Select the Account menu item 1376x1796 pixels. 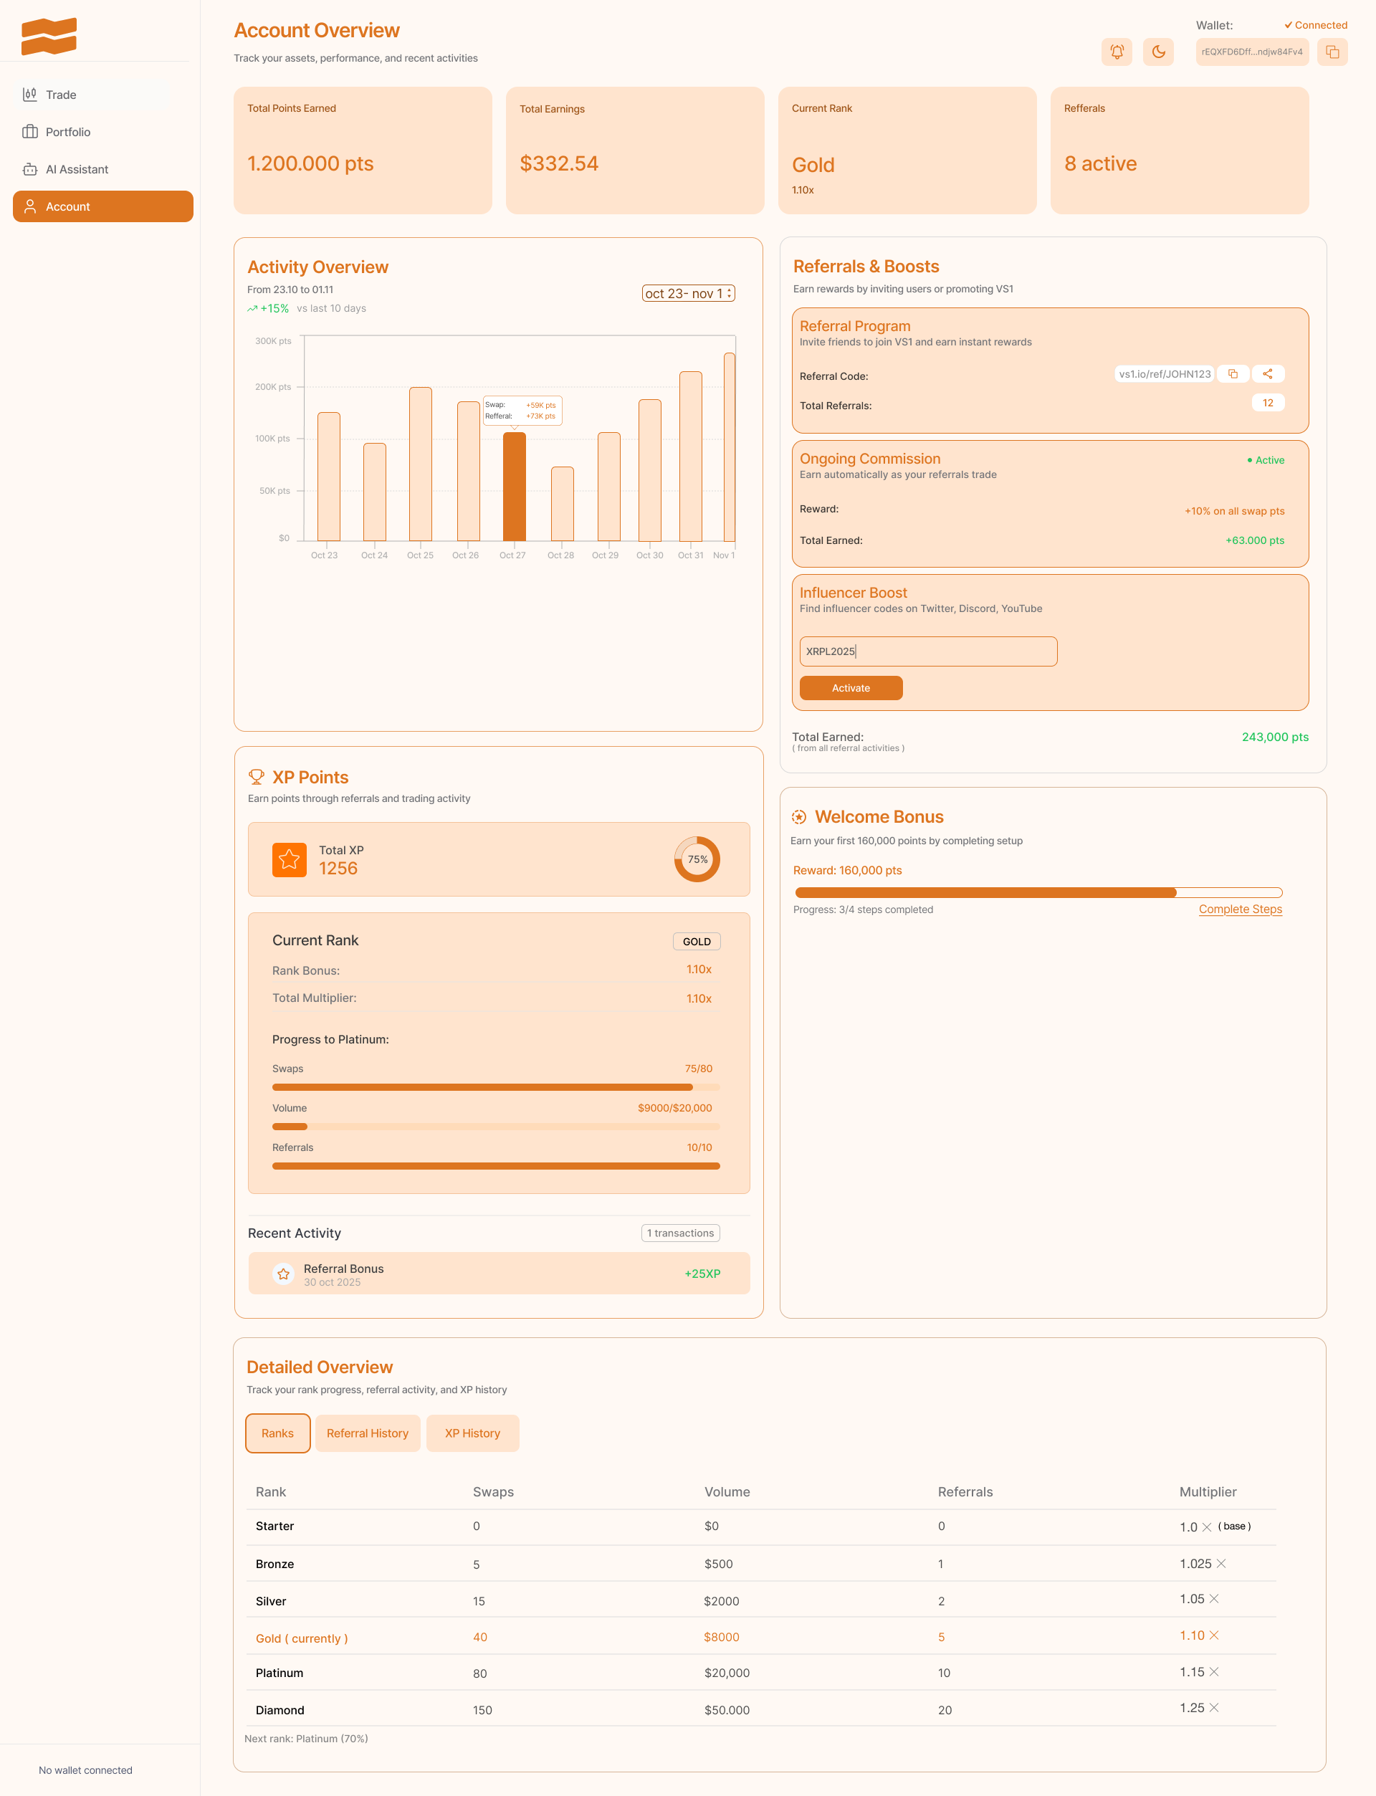click(x=102, y=206)
